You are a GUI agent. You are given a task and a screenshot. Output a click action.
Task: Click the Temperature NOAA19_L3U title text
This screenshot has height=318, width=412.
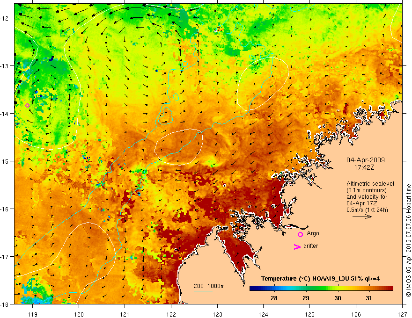320,279
